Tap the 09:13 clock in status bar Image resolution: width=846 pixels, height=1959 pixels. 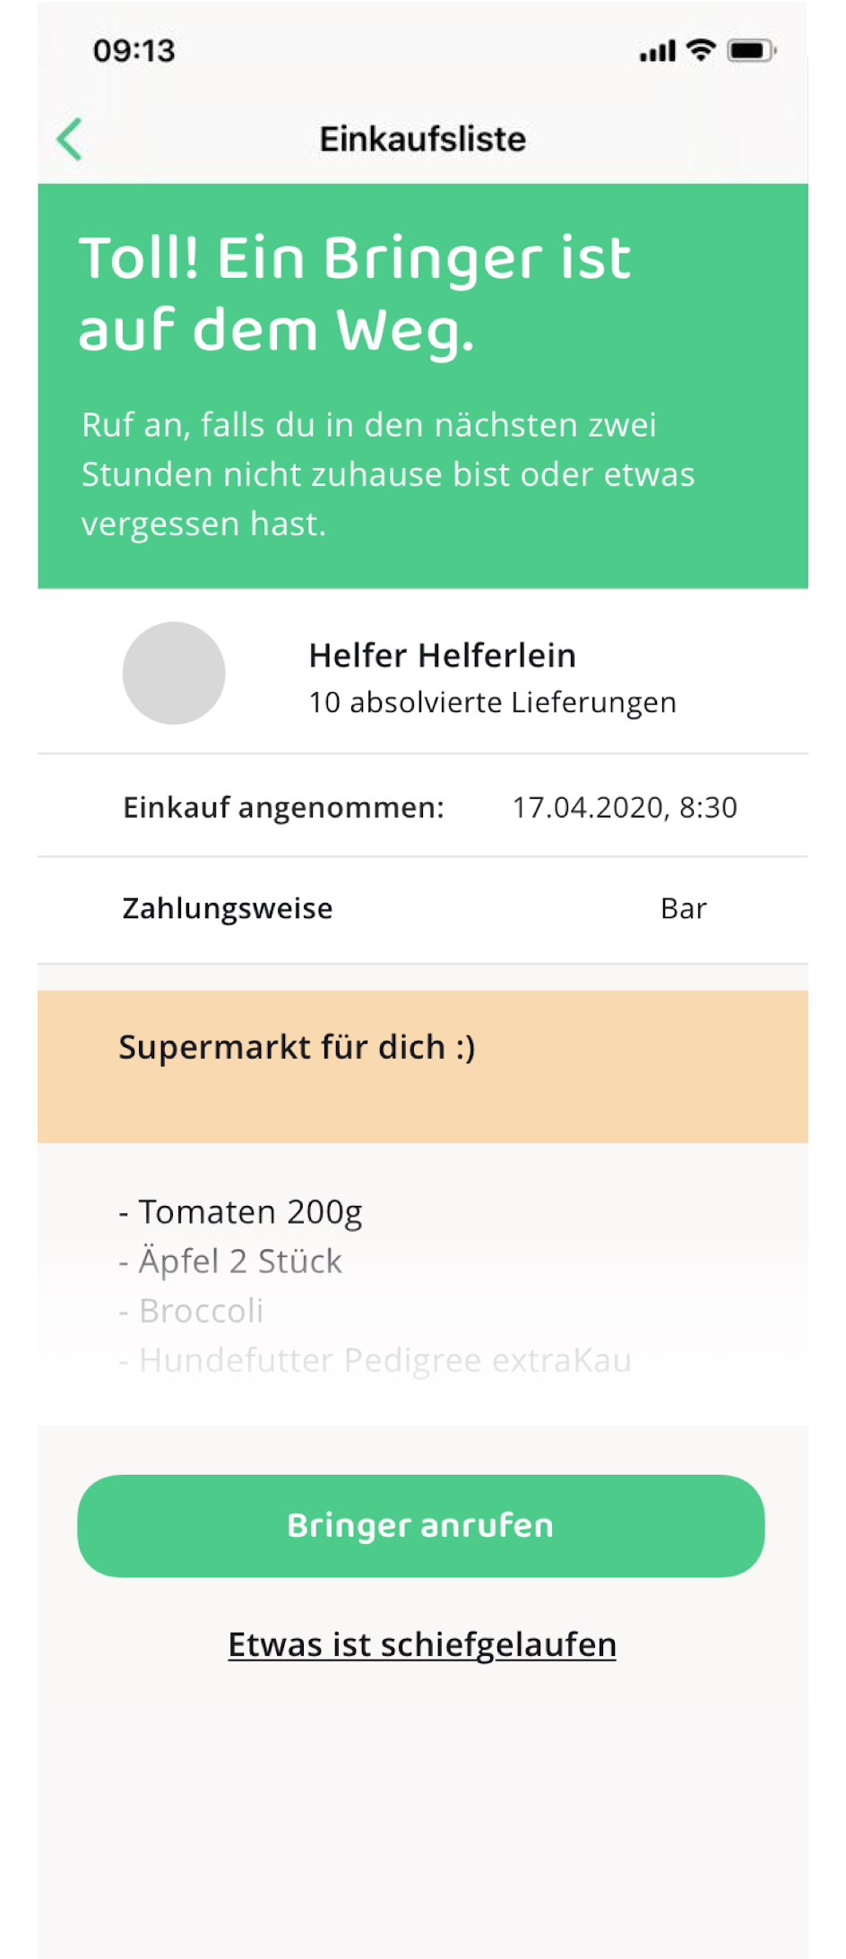pos(134,51)
